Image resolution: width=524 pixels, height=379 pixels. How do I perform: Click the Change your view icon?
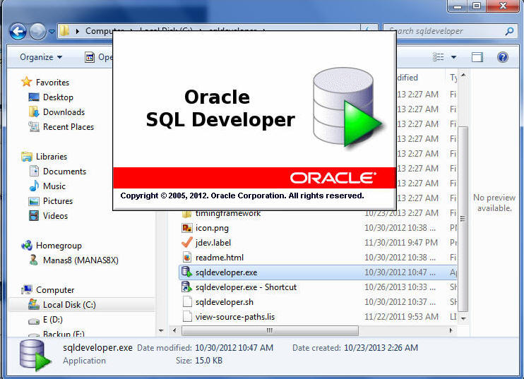pyautogui.click(x=438, y=57)
